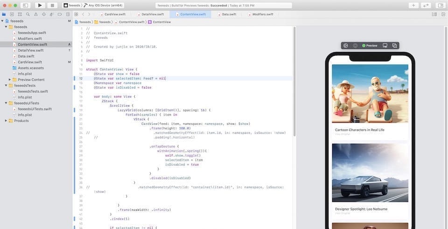Click the Library plus button
The width and height of the screenshot is (448, 229).
413,5
